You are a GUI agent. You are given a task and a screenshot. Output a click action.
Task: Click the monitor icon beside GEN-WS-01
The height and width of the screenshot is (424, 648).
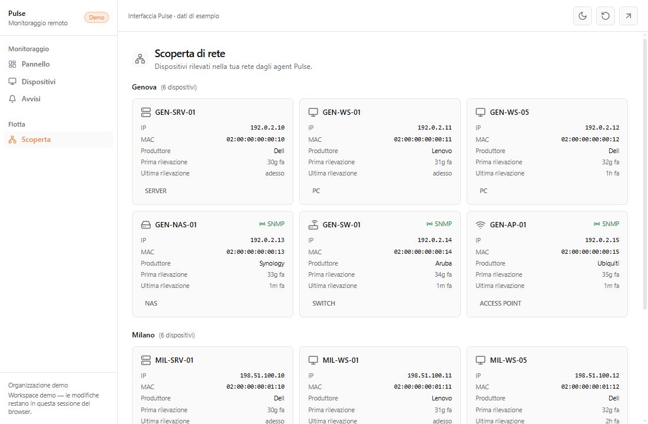[x=313, y=112]
